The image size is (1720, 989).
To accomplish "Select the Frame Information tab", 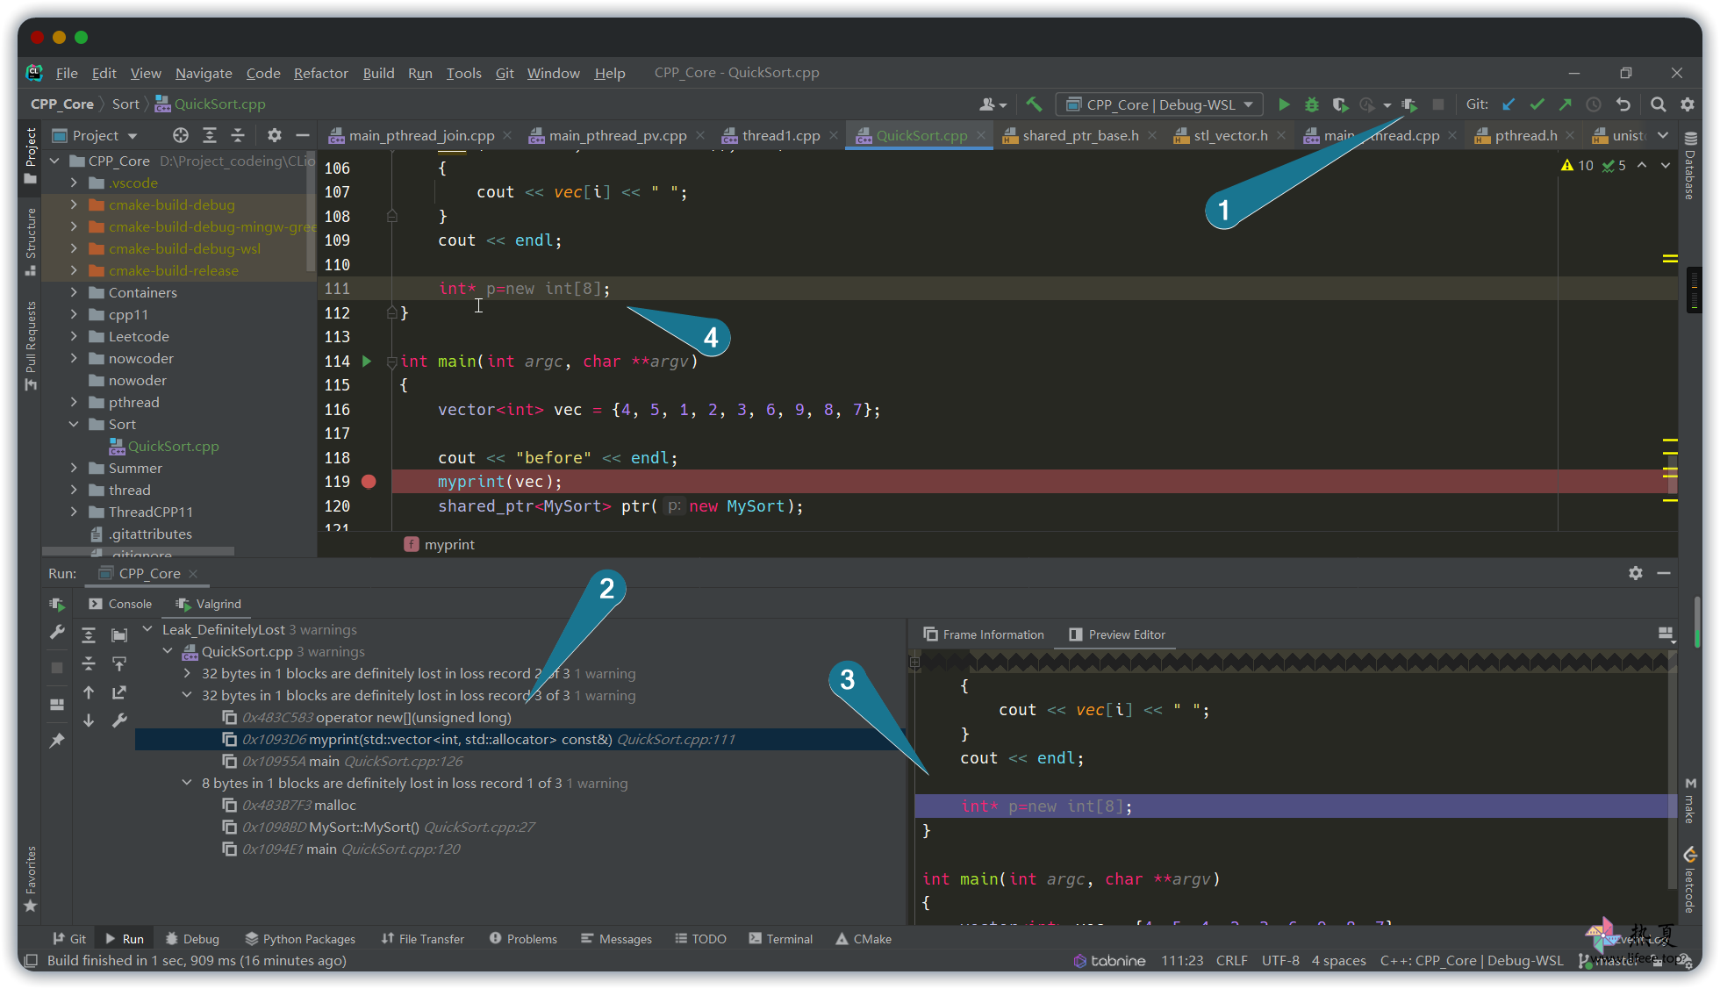I will [x=984, y=634].
